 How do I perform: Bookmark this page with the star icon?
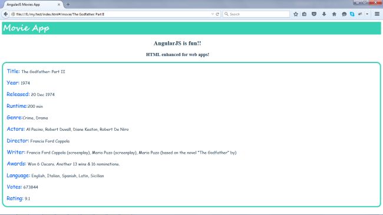296,14
